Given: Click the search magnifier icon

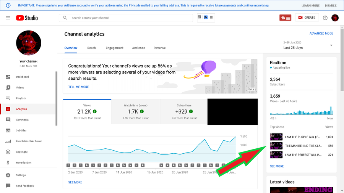Looking at the screenshot, I should point(65,18).
